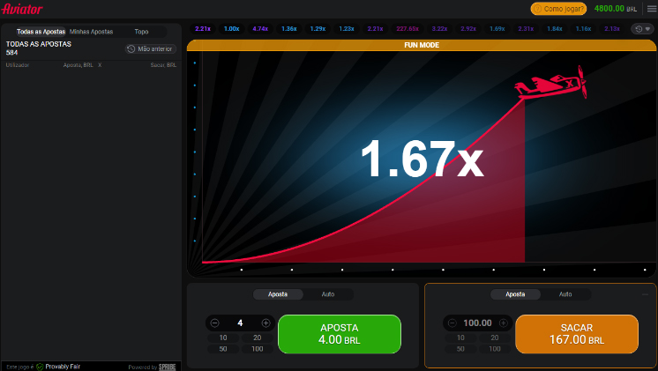Open round history dropdown

click(642, 29)
